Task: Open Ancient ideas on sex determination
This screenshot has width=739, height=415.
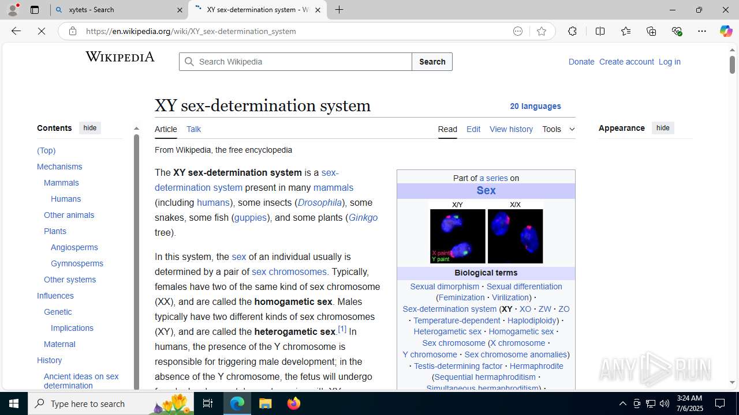Action: pos(81,380)
